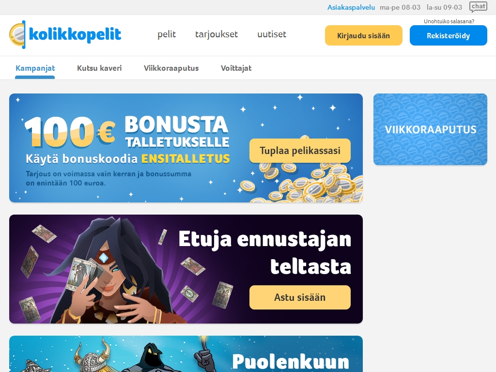
Task: Open the pelit menu
Action: click(x=167, y=34)
